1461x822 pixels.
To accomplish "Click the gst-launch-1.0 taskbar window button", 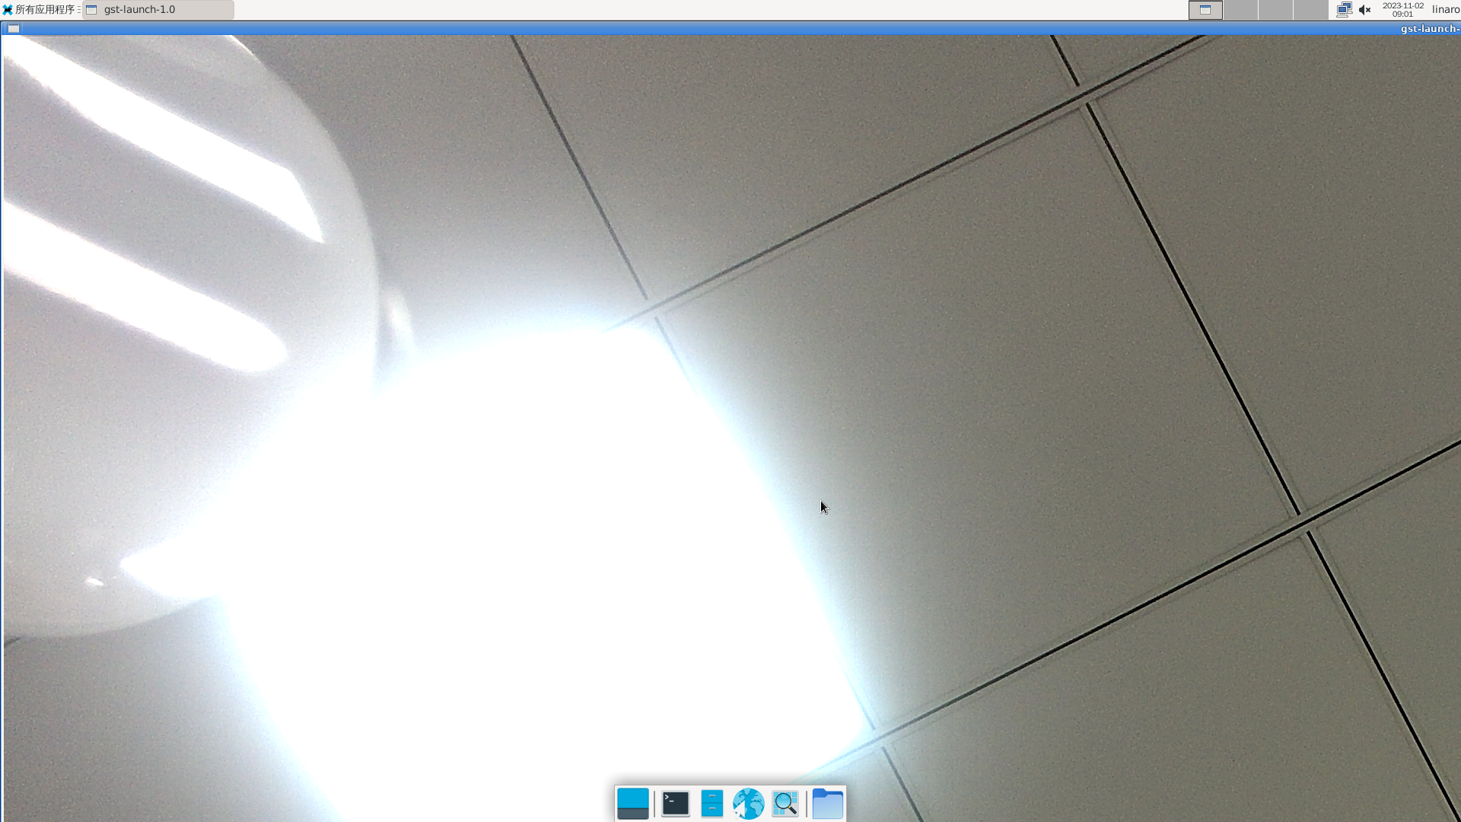I will pos(158,10).
